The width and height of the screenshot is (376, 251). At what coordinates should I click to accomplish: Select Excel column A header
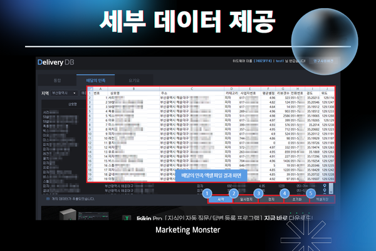coord(100,88)
